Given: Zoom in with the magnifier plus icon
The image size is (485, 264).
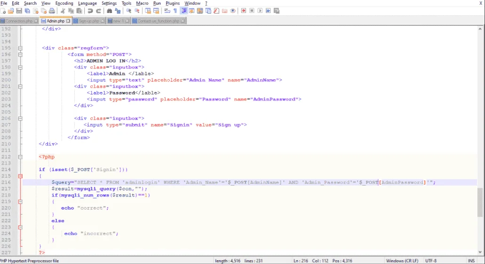Looking at the screenshot, I should (128, 11).
